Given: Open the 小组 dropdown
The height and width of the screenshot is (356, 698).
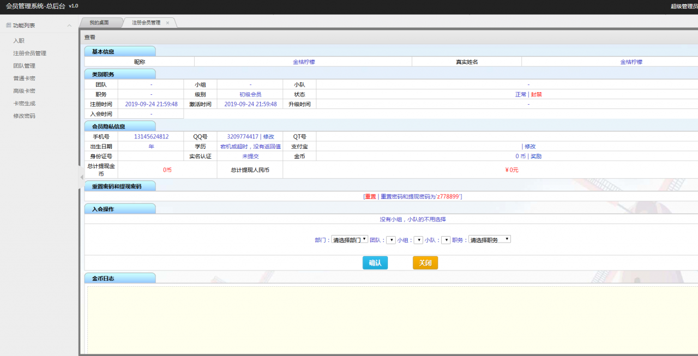Looking at the screenshot, I should tap(418, 239).
